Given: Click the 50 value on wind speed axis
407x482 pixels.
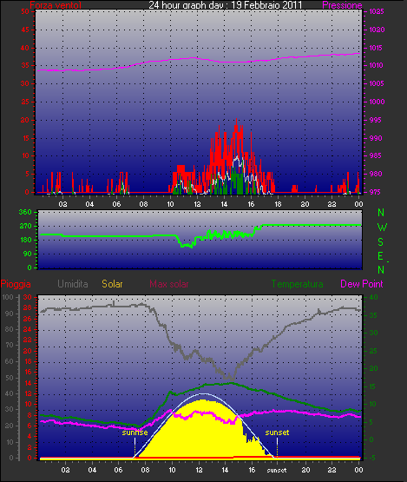Looking at the screenshot, I should (25, 11).
